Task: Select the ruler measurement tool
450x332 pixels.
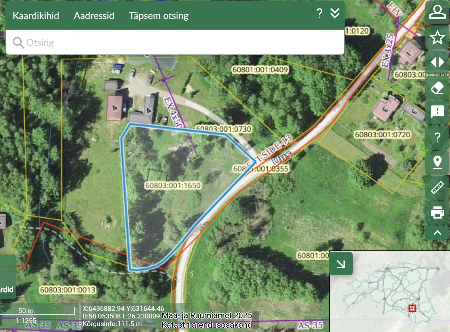Action: 437,188
